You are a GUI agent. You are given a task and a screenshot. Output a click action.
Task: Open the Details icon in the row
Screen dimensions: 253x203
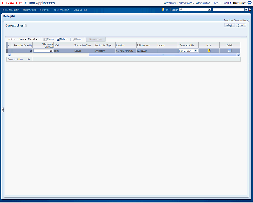point(230,50)
